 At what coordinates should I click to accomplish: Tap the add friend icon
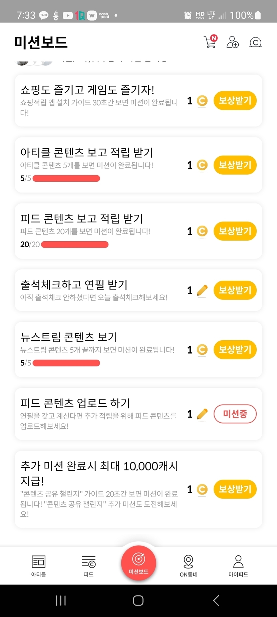[x=232, y=42]
